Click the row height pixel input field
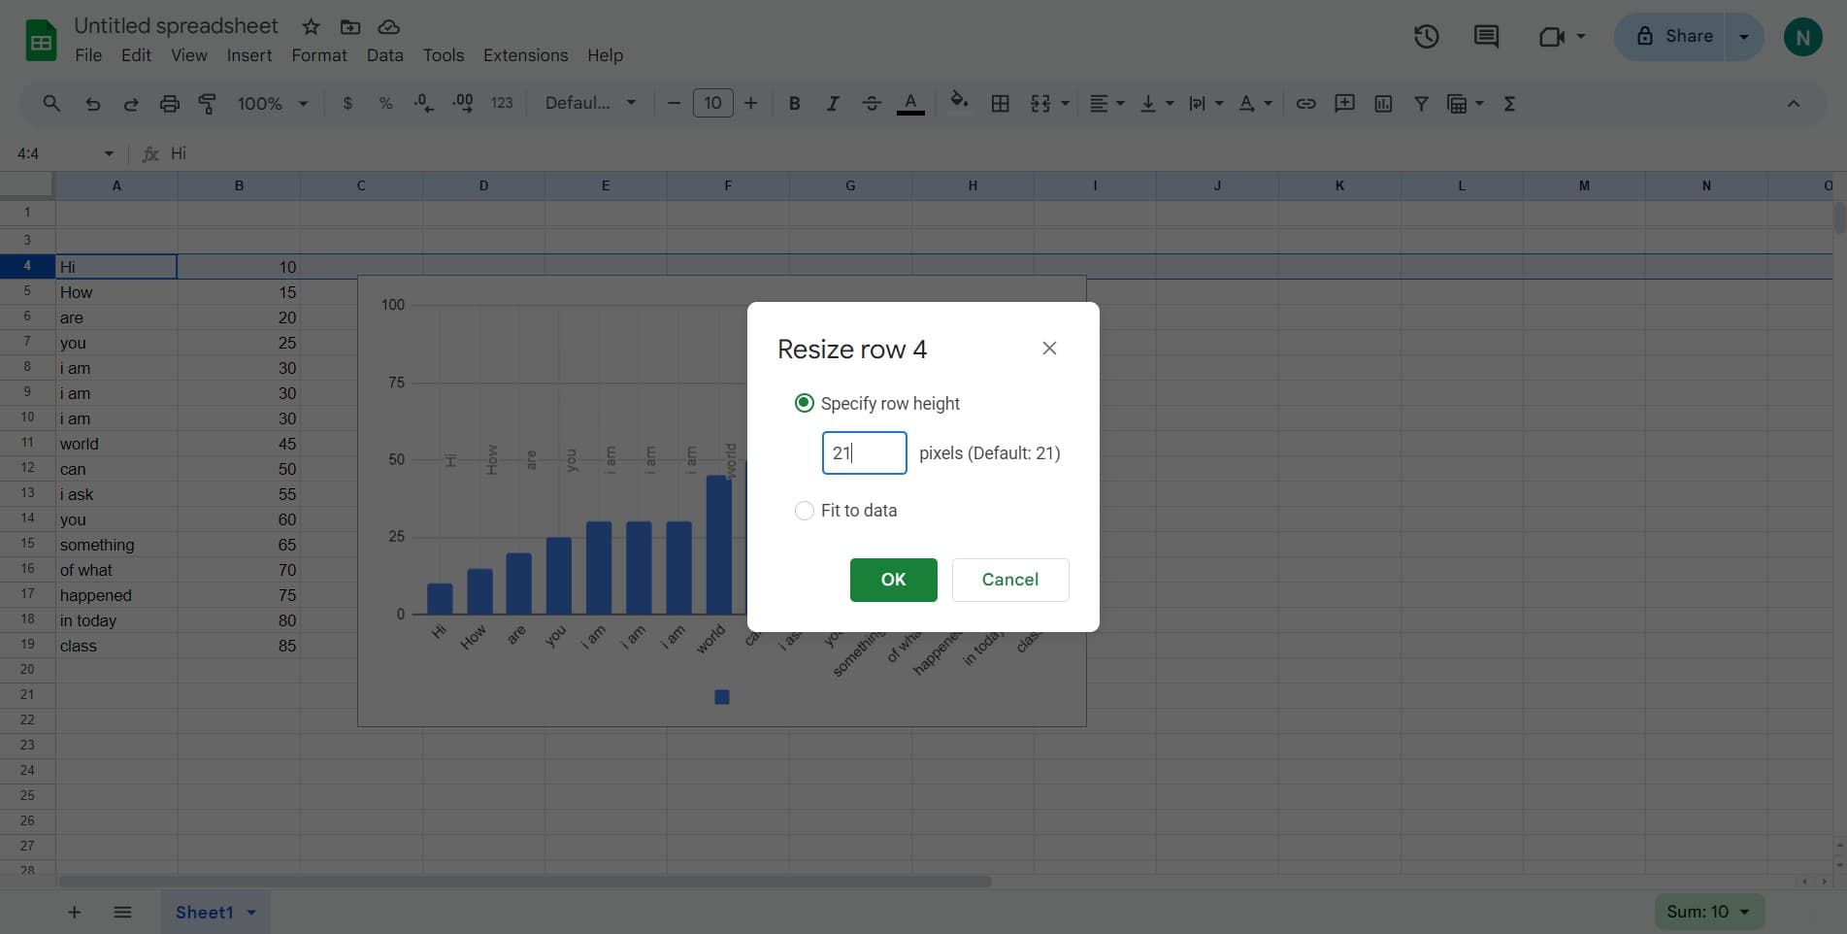The image size is (1847, 934). [x=864, y=453]
